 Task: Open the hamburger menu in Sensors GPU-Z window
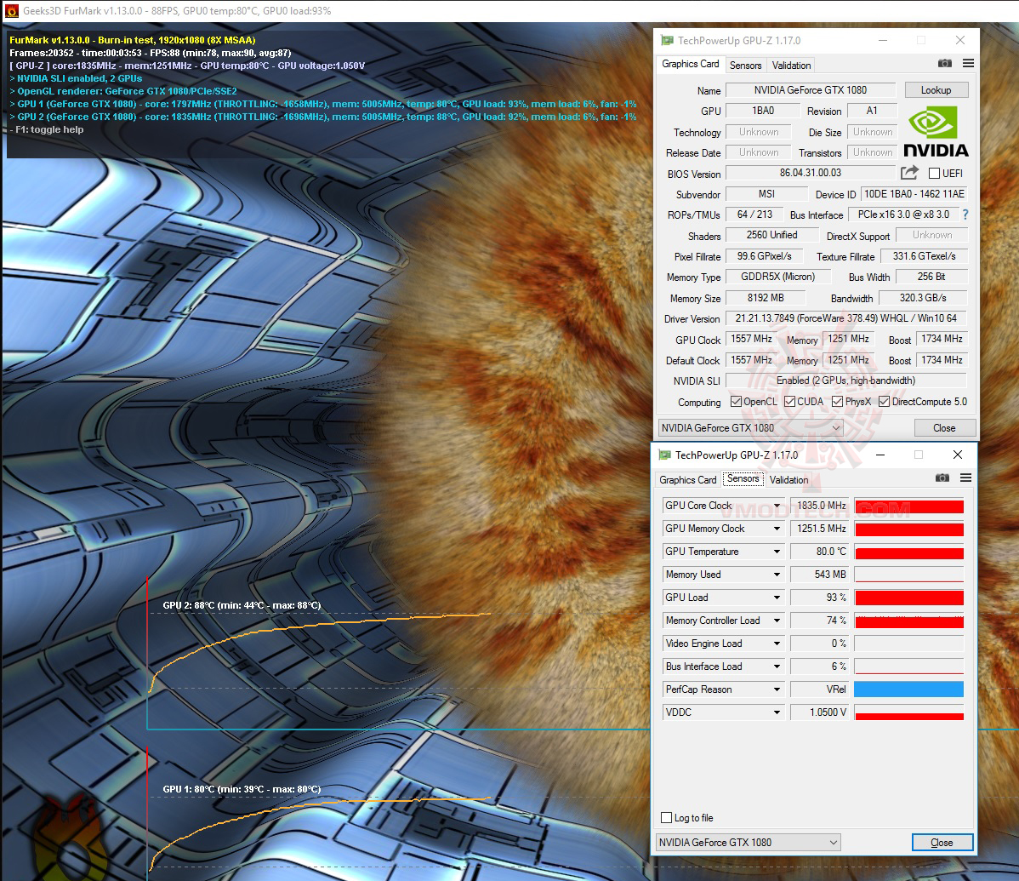(x=965, y=478)
